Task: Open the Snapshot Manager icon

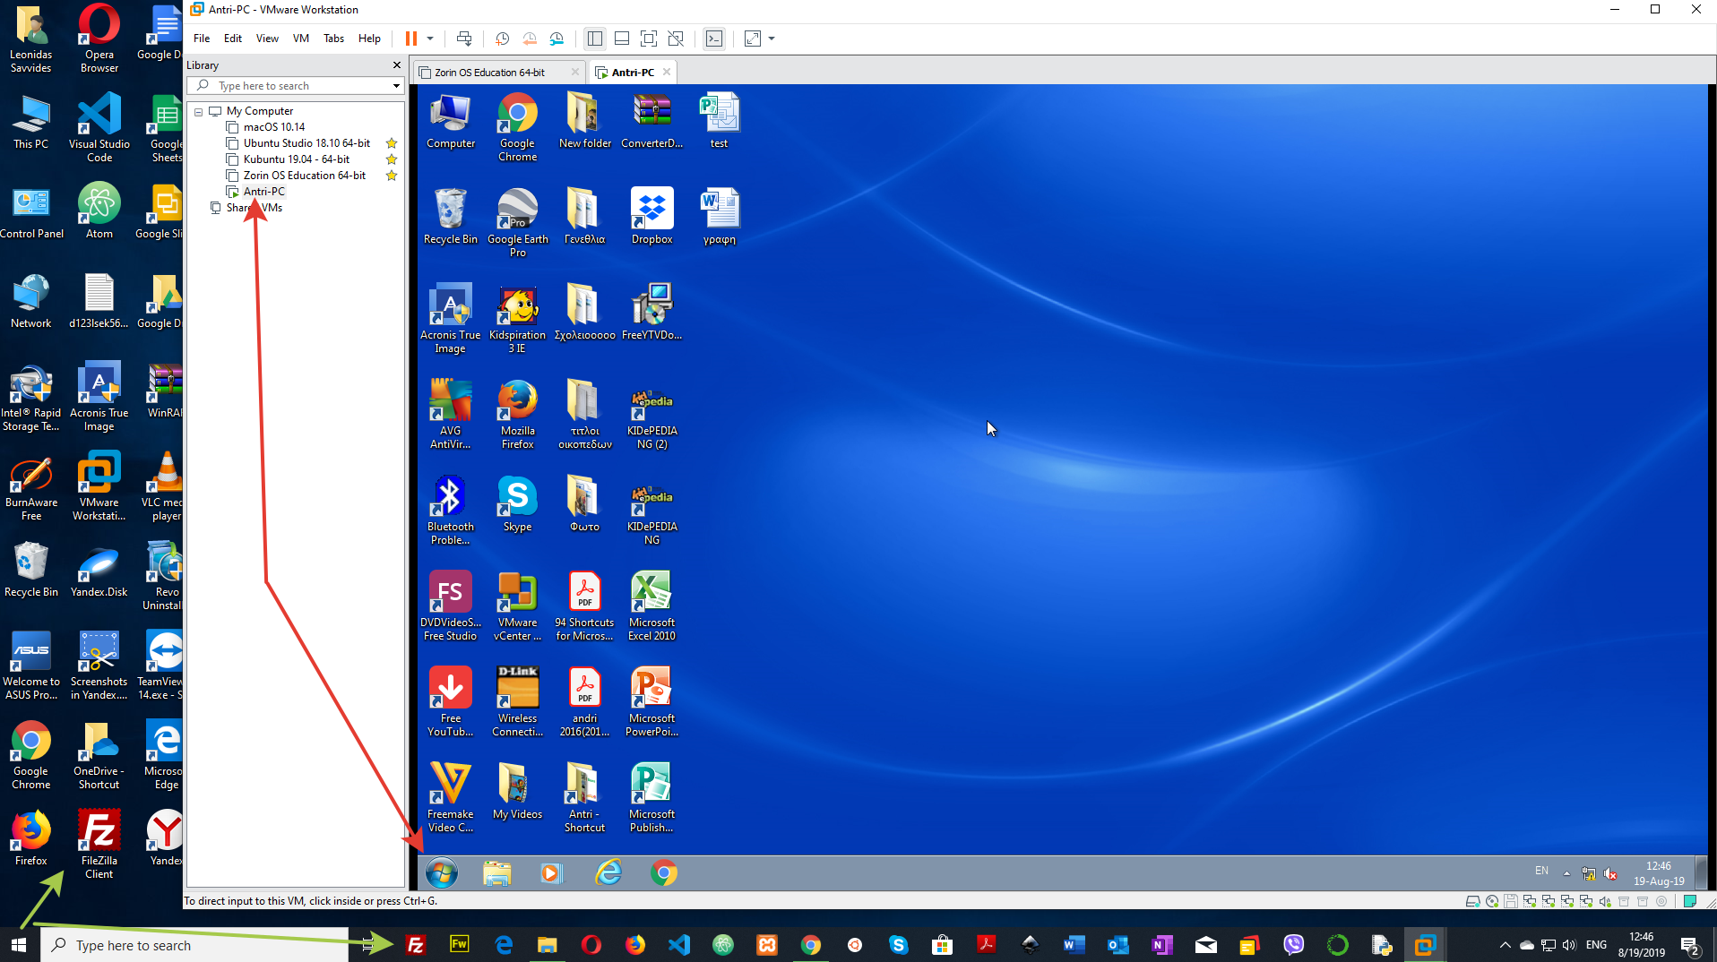Action: 557,39
